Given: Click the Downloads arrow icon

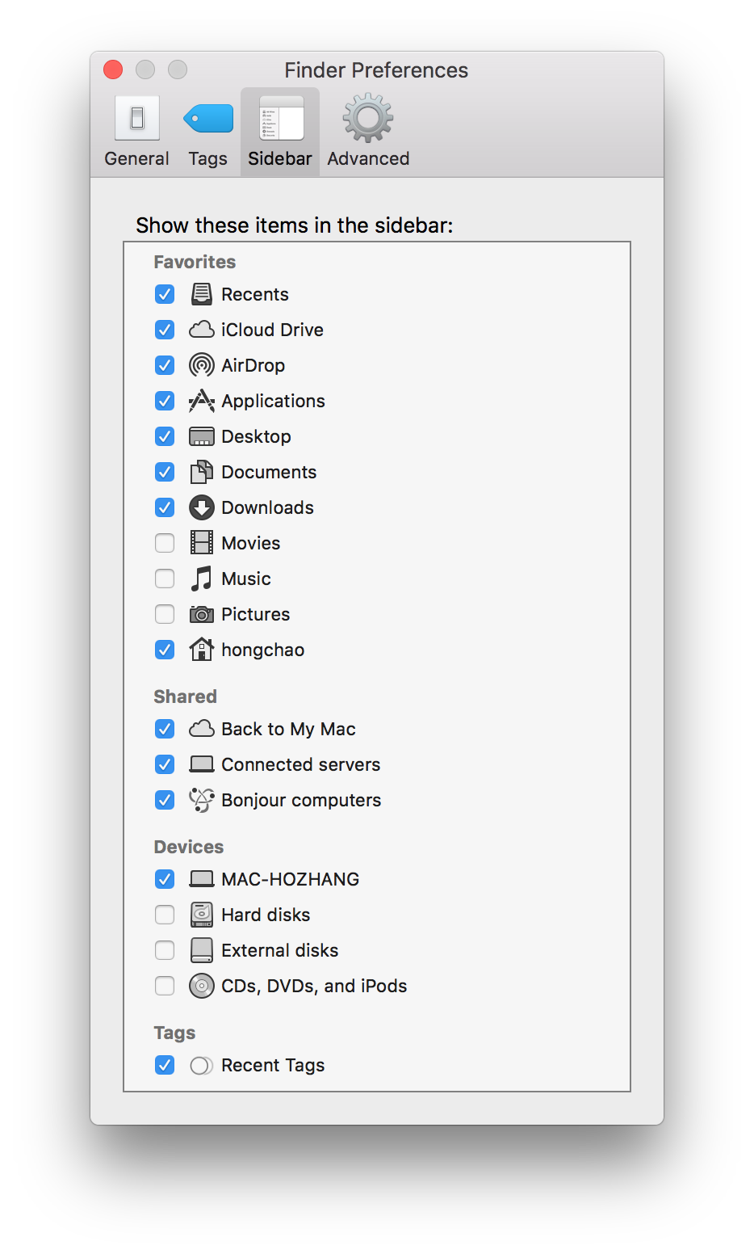Looking at the screenshot, I should tap(201, 507).
